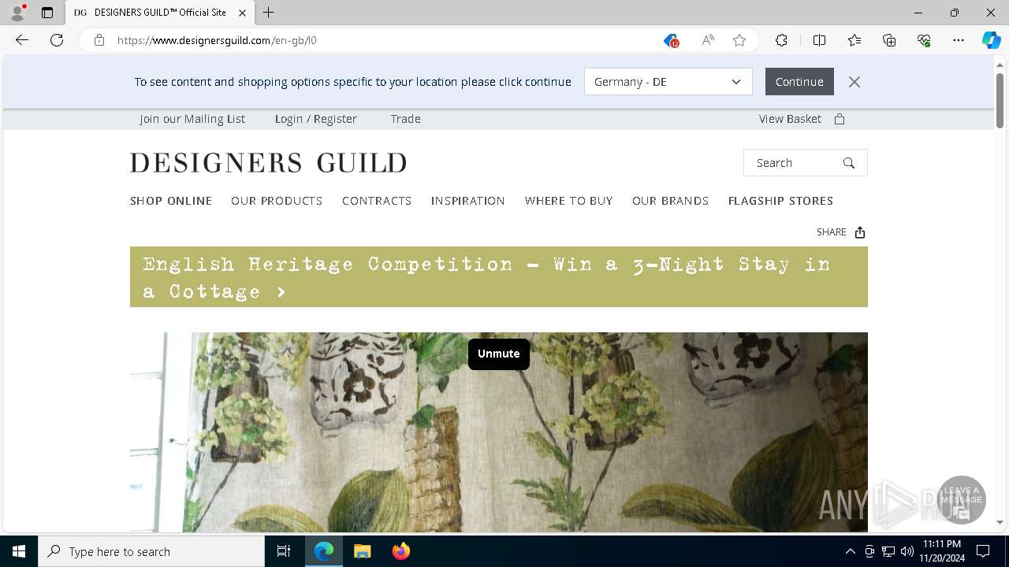Open Task View on the taskbar

(x=284, y=551)
